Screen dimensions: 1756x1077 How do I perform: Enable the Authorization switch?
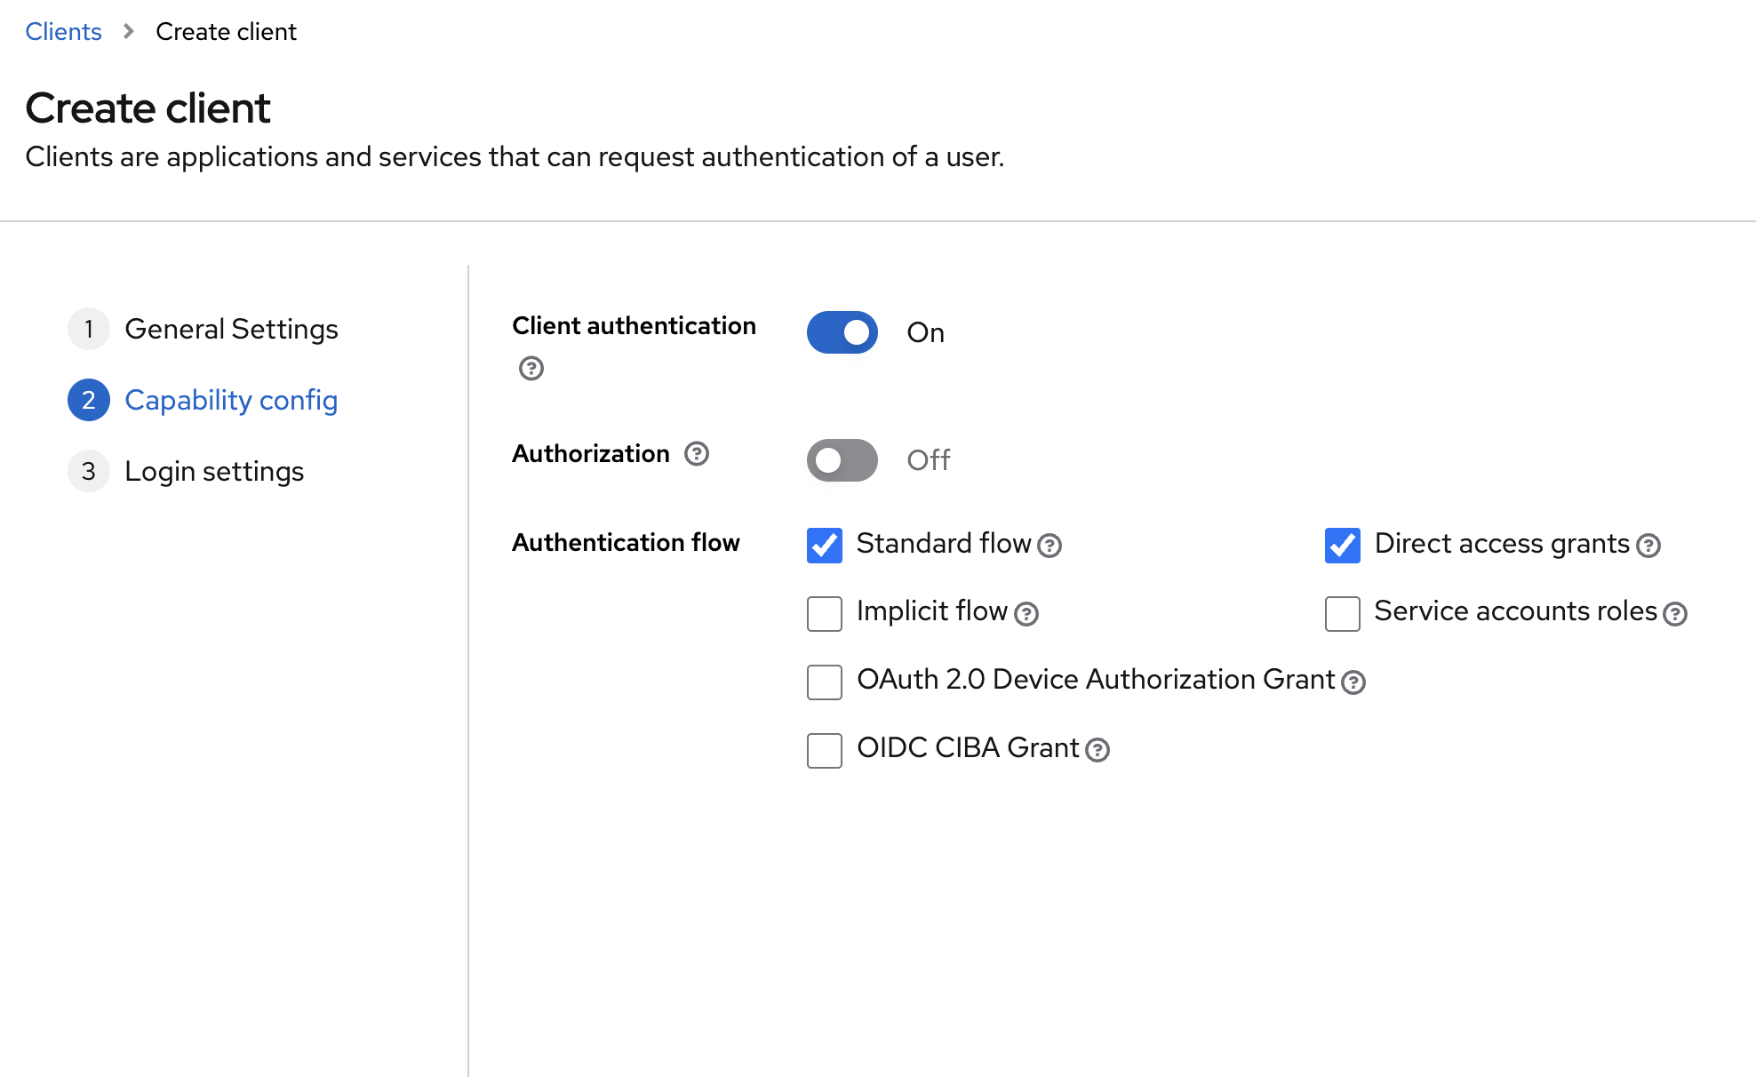tap(842, 460)
